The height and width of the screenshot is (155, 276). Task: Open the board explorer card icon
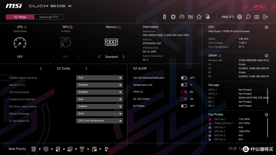coord(190,17)
